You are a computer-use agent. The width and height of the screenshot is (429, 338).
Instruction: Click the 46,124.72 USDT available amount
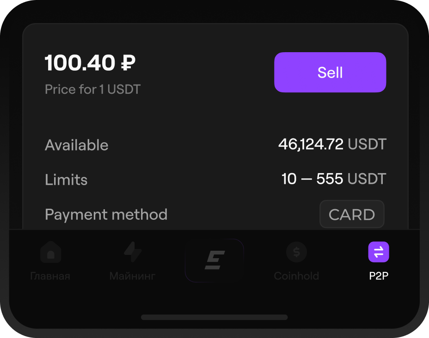coord(332,145)
